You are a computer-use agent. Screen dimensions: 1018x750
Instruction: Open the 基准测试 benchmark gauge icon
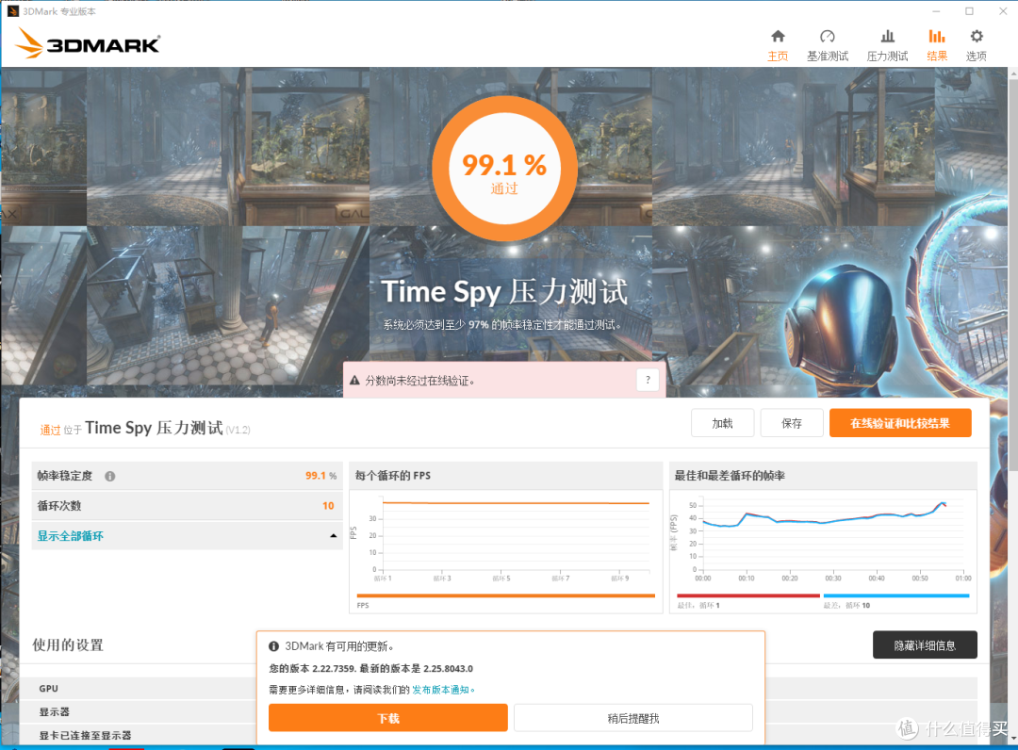[828, 37]
